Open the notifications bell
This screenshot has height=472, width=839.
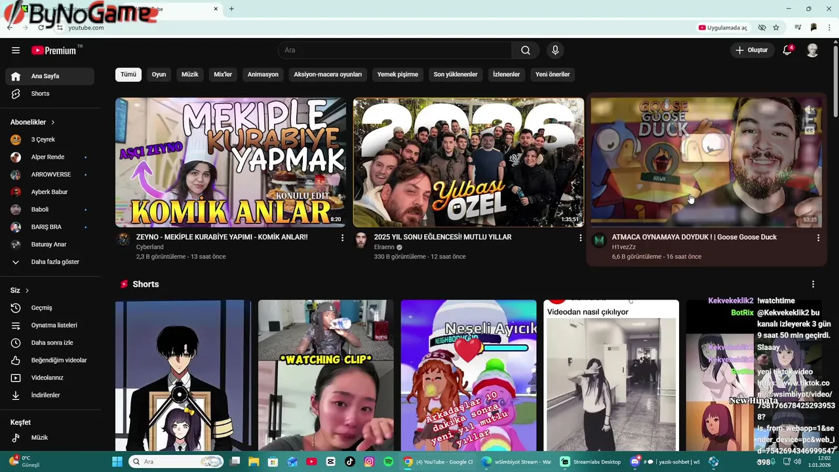(x=788, y=50)
